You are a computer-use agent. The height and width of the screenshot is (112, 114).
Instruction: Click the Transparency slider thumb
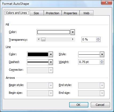(x=43, y=39)
